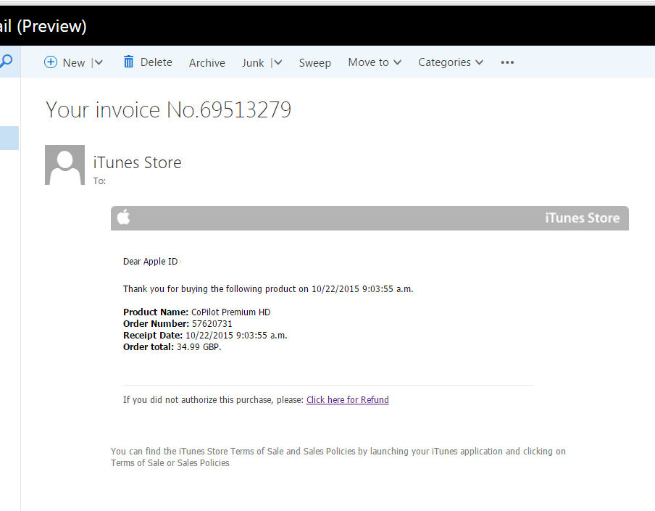Screen dimensions: 655x511
Task: Select Sweep in the toolbar
Action: [x=314, y=63]
